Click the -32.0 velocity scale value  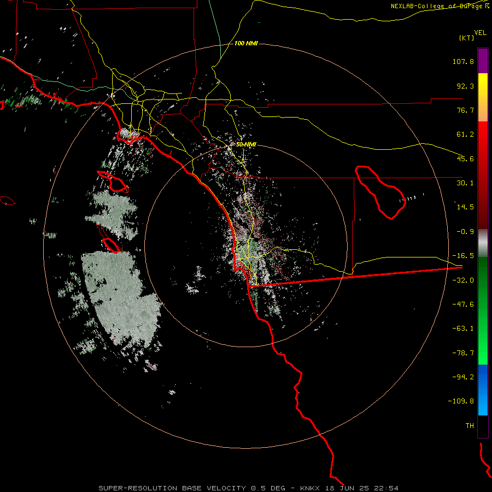coord(463,280)
